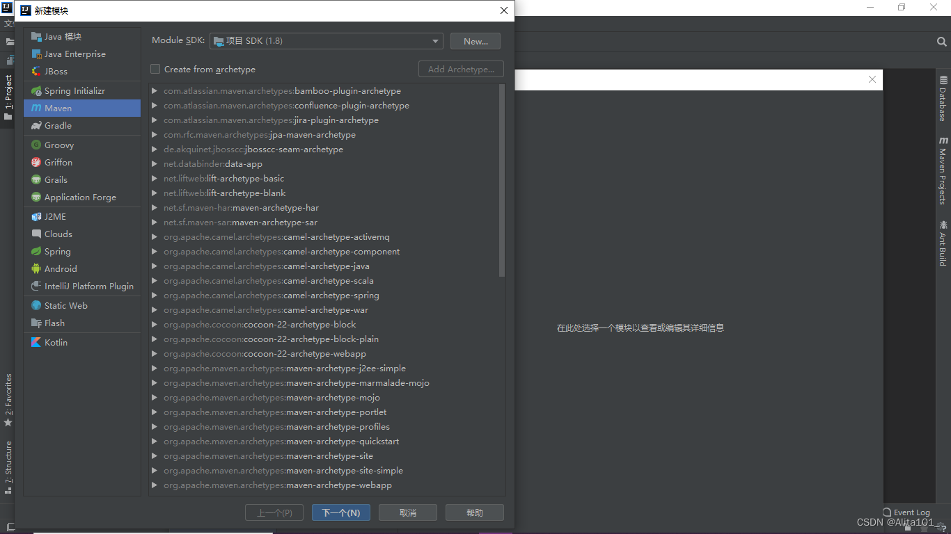Click the archetype list vertical scrollbar
This screenshot has width=951, height=534.
click(502, 181)
